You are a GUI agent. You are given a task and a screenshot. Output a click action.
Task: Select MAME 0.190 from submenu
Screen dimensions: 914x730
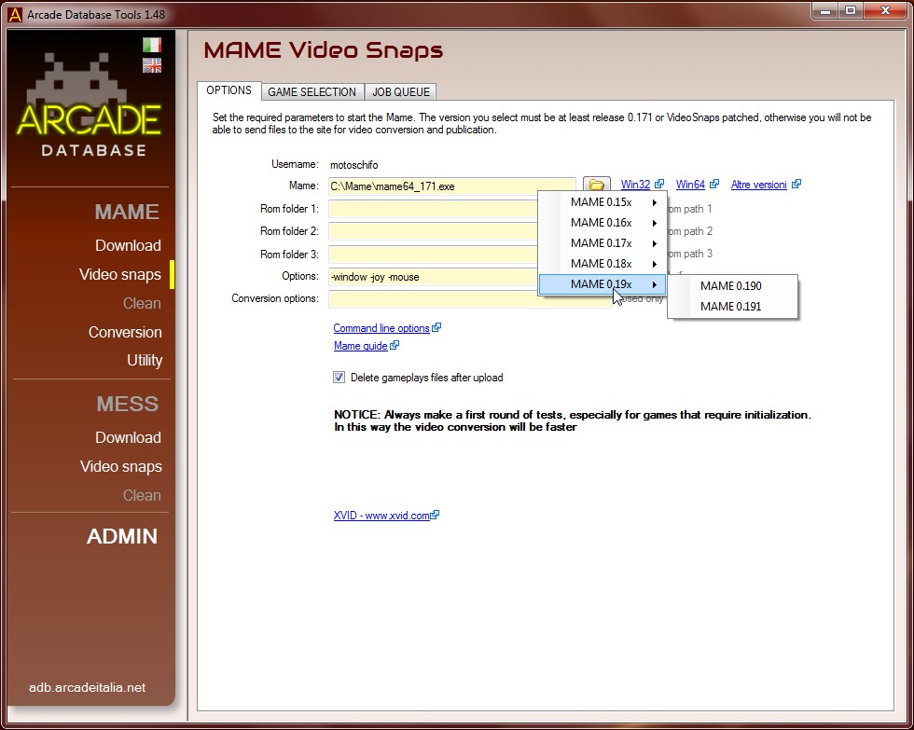point(732,286)
